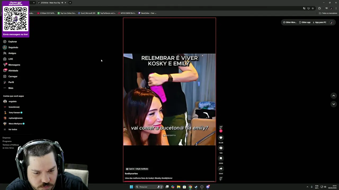
Task: Open kosky­cortes creator username link
Action: (x=131, y=174)
